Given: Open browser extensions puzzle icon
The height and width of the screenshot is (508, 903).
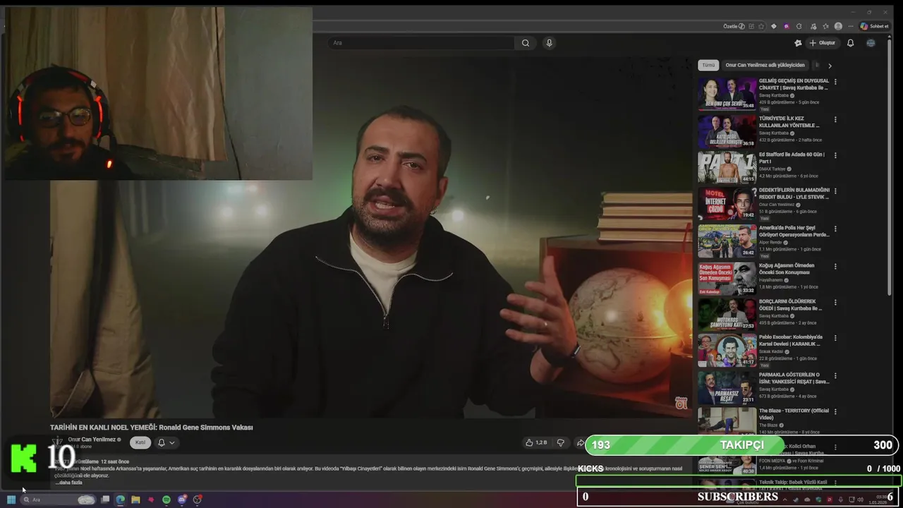Looking at the screenshot, I should 799,26.
